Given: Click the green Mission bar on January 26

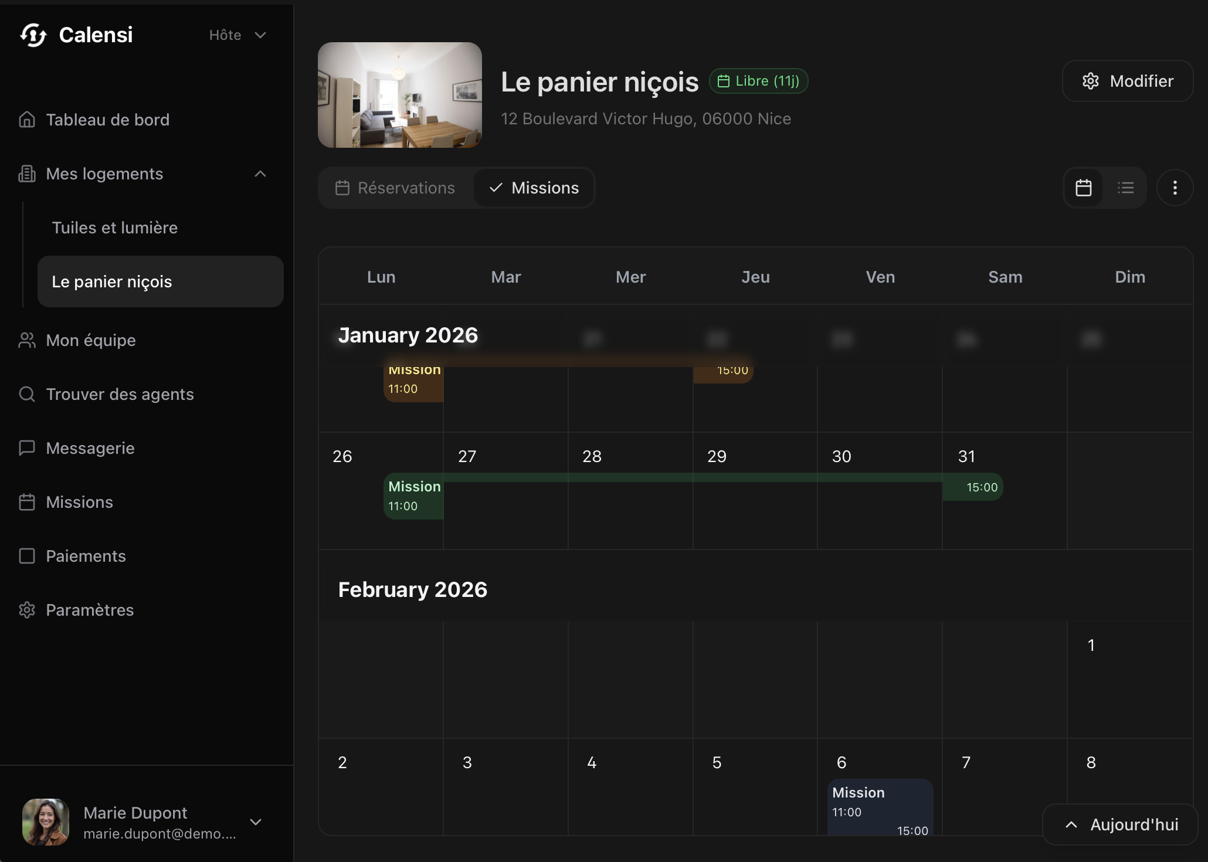Looking at the screenshot, I should point(414,496).
